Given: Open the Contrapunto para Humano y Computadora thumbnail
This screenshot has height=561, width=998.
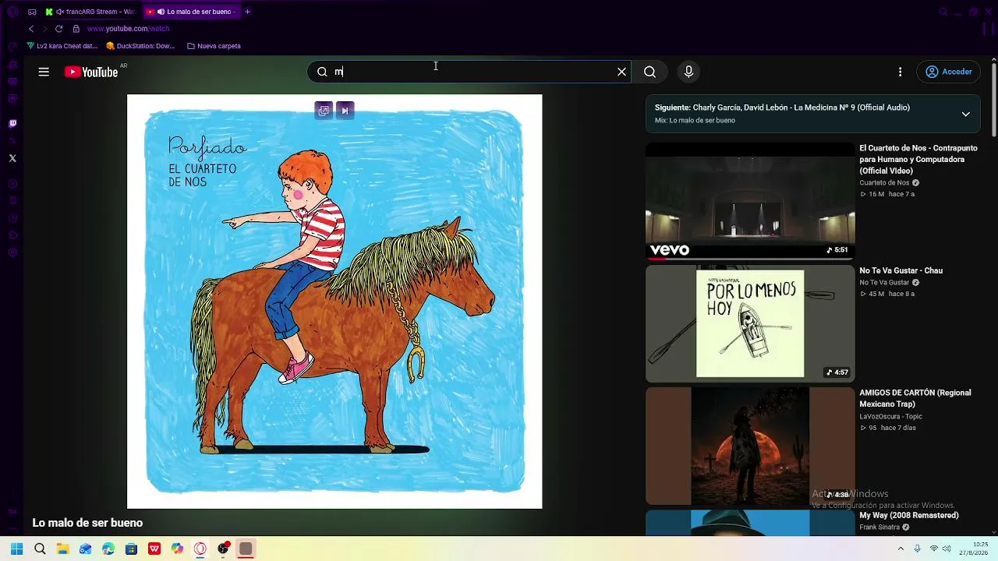Looking at the screenshot, I should pyautogui.click(x=750, y=200).
